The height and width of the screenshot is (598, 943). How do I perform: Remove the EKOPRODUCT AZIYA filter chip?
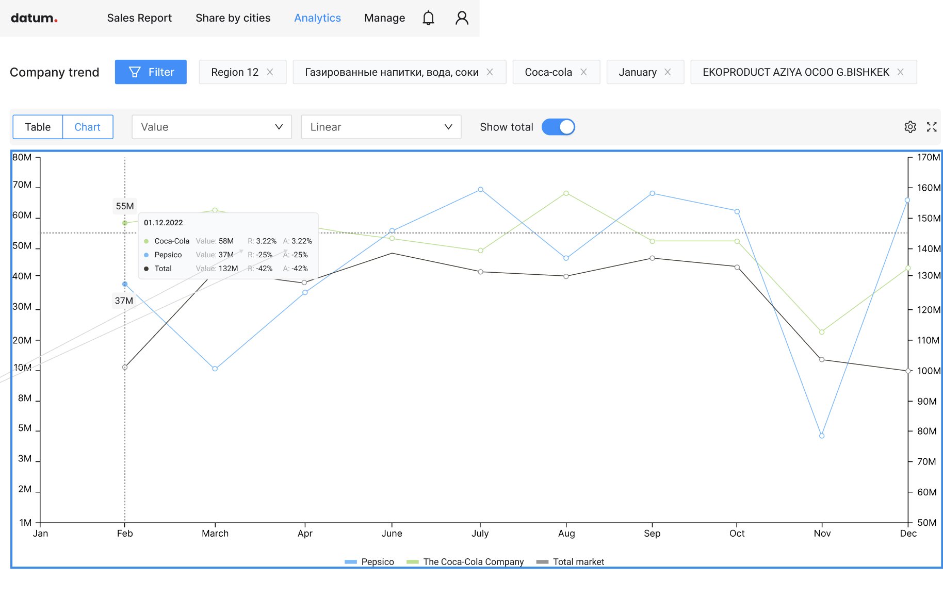[900, 72]
